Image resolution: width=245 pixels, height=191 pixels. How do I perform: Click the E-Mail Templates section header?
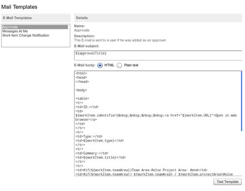(x=36, y=18)
